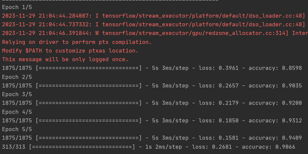Click the loss value 0.1581
Viewport: 308px width, 154px height.
(x=229, y=138)
